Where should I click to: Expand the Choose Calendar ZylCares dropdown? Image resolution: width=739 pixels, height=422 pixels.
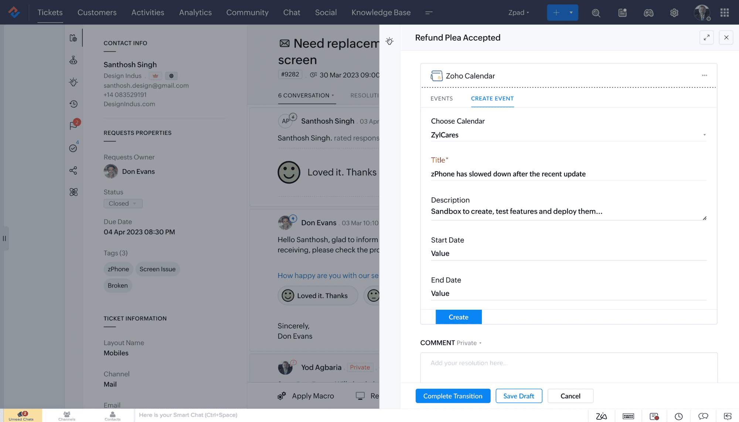(704, 135)
